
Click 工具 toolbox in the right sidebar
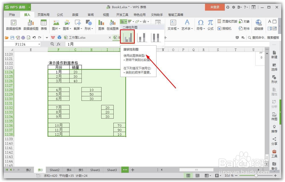274,154
